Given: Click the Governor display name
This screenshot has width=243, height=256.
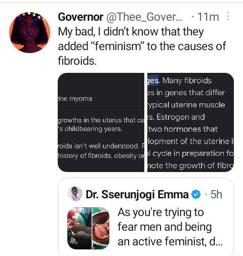Looking at the screenshot, I should click(x=80, y=17).
